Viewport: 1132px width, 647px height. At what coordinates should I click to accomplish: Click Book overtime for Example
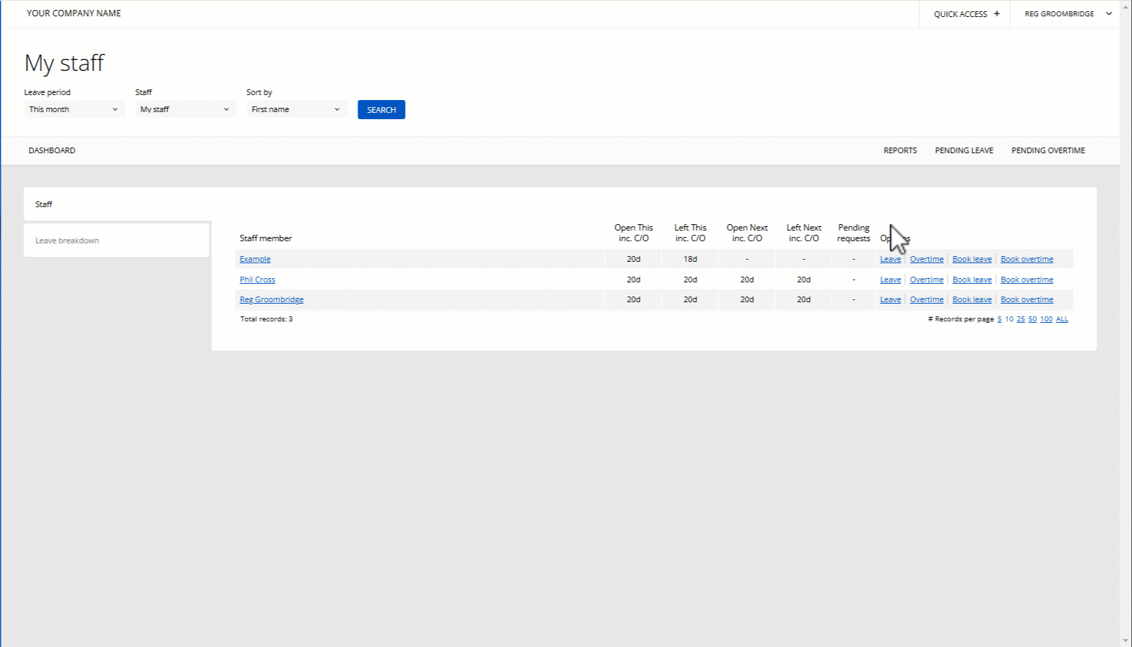pyautogui.click(x=1026, y=260)
